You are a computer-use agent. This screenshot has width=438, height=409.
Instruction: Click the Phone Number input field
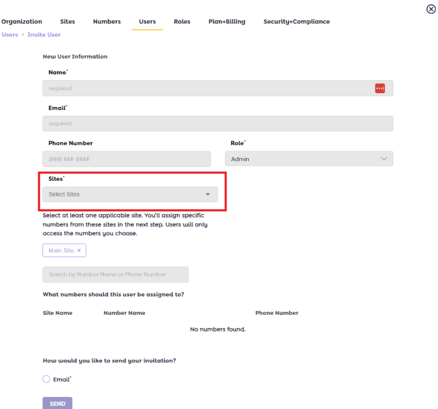point(126,159)
